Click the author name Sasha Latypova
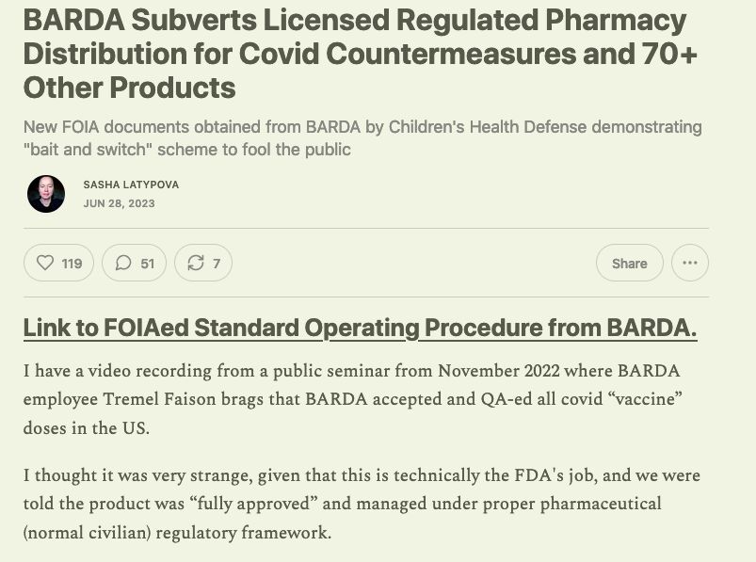This screenshot has width=756, height=562. (x=130, y=185)
